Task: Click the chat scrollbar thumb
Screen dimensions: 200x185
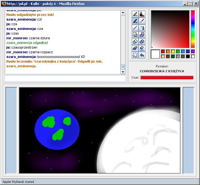Action: (x=123, y=67)
